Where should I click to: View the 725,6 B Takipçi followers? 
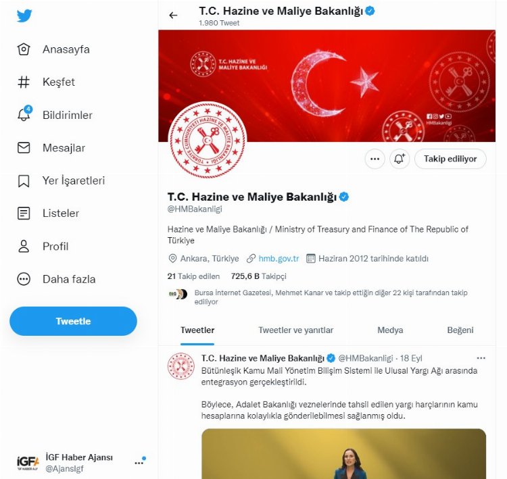click(x=259, y=276)
